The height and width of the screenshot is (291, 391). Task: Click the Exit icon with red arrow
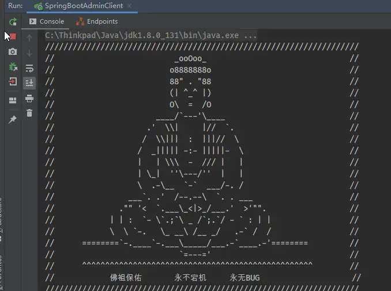pos(13,81)
